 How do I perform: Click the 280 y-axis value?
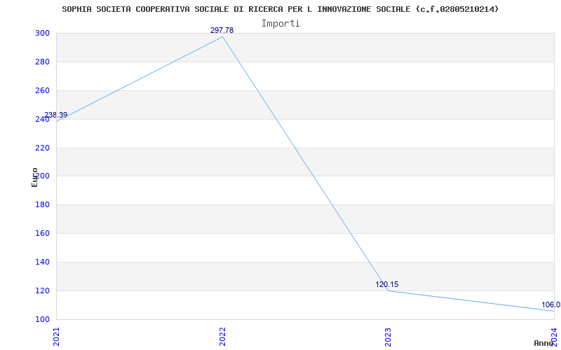[x=42, y=62]
